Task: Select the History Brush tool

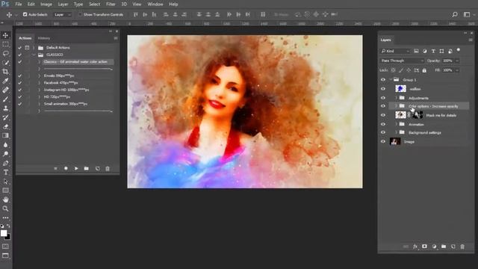Action: point(5,117)
